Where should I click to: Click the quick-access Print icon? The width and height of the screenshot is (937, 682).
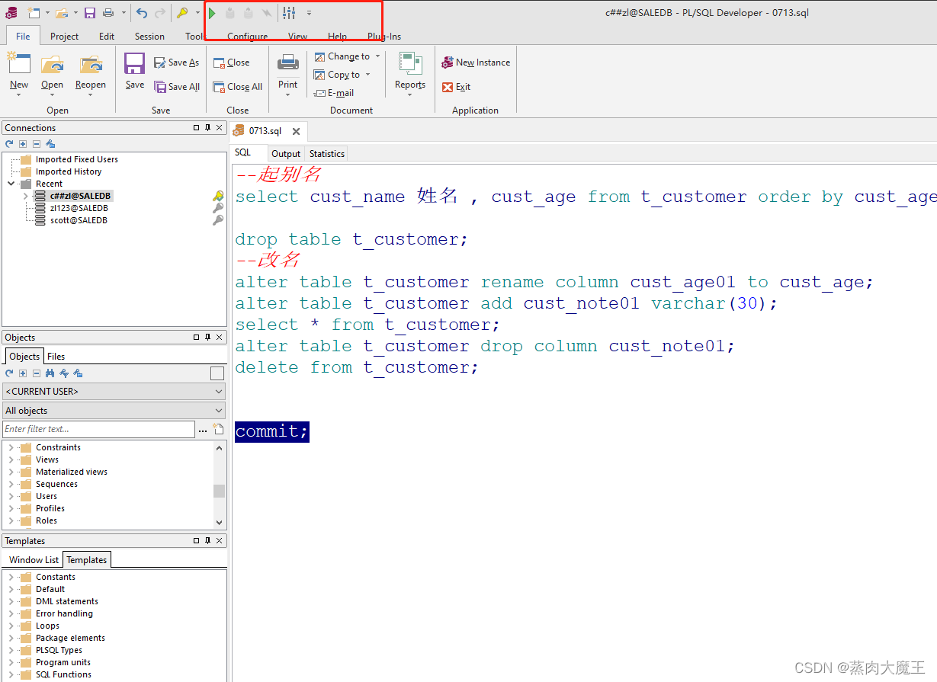108,13
